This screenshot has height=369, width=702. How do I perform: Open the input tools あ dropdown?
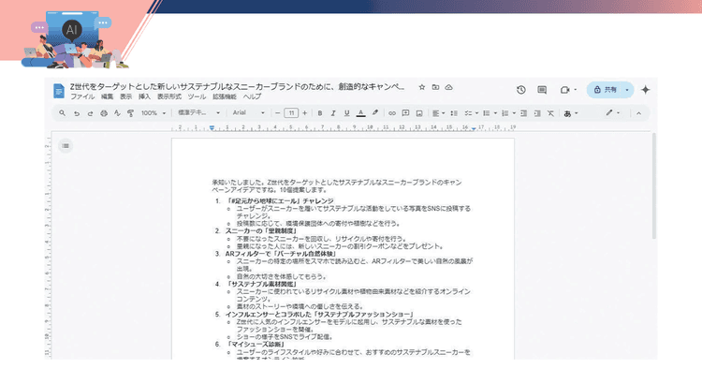570,113
